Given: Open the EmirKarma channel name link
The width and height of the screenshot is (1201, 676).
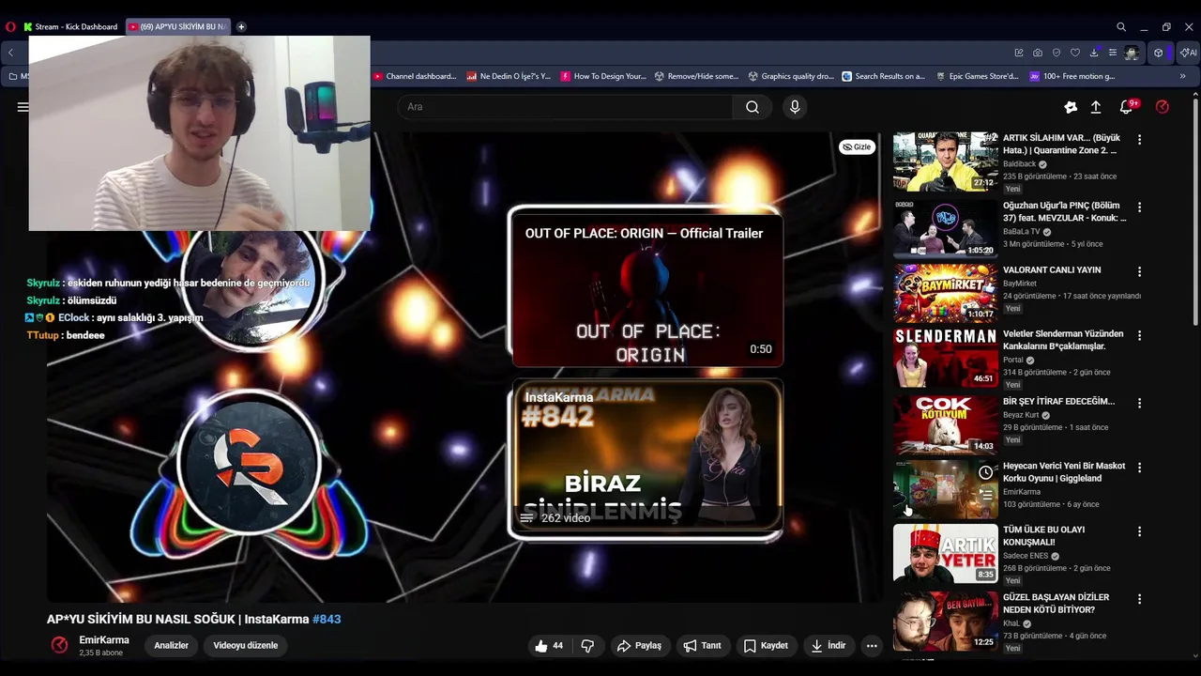Looking at the screenshot, I should coord(104,640).
